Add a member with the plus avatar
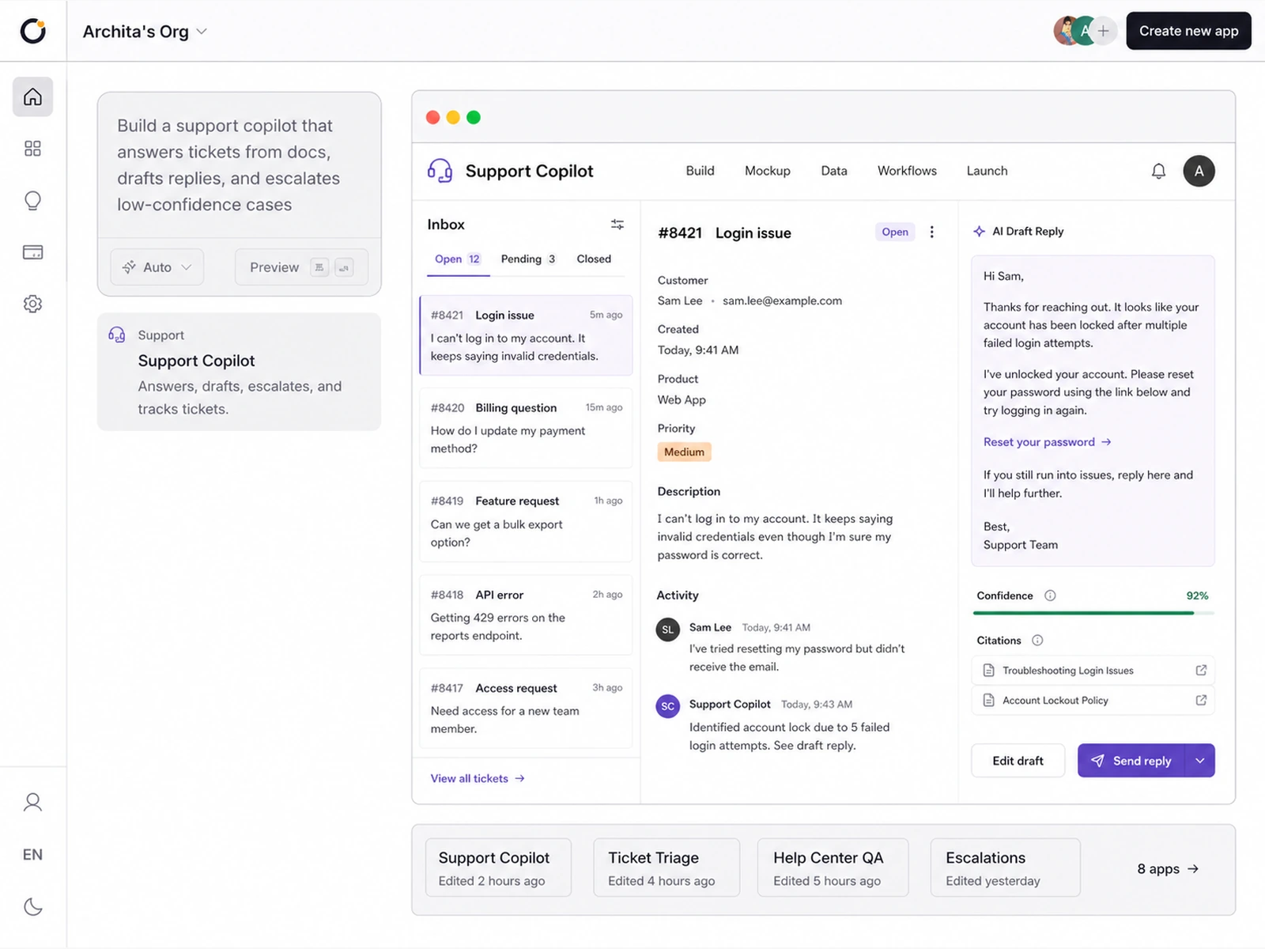1265x949 pixels. pos(1103,31)
